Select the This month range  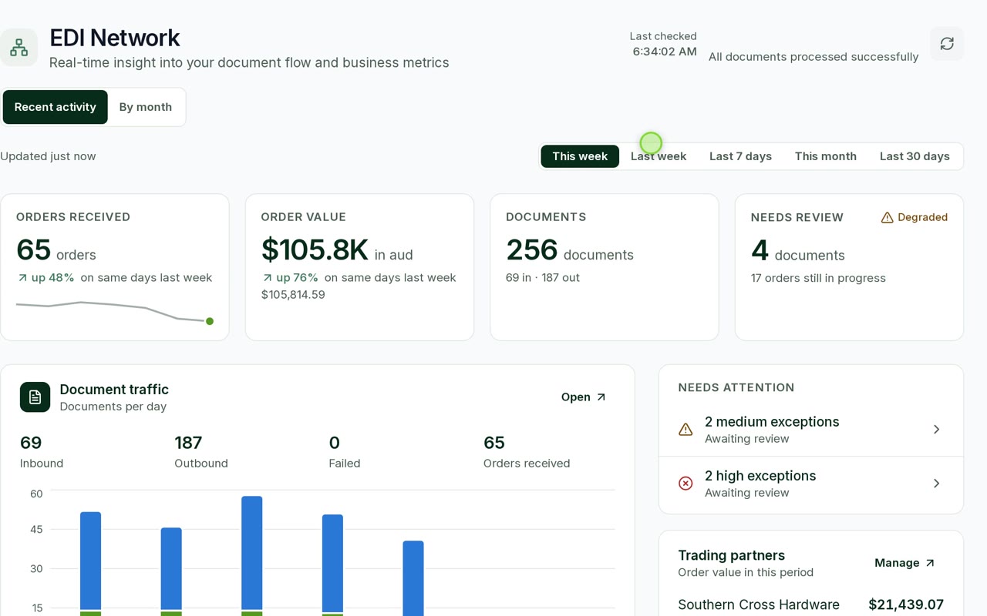(x=826, y=156)
